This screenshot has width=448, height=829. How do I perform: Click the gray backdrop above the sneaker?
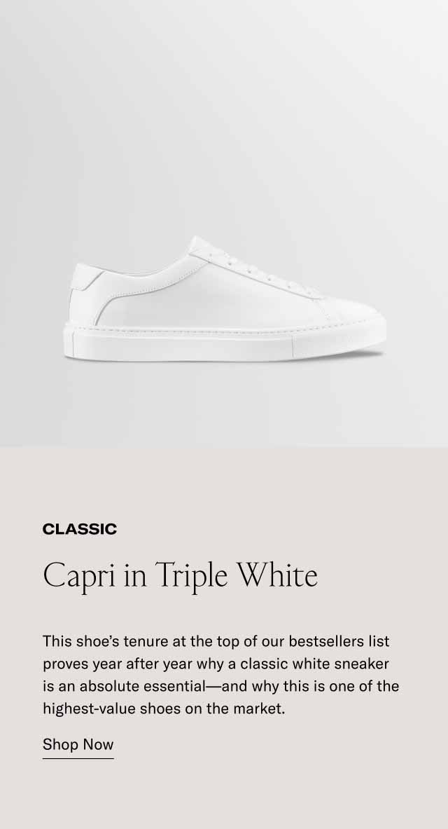(x=224, y=106)
